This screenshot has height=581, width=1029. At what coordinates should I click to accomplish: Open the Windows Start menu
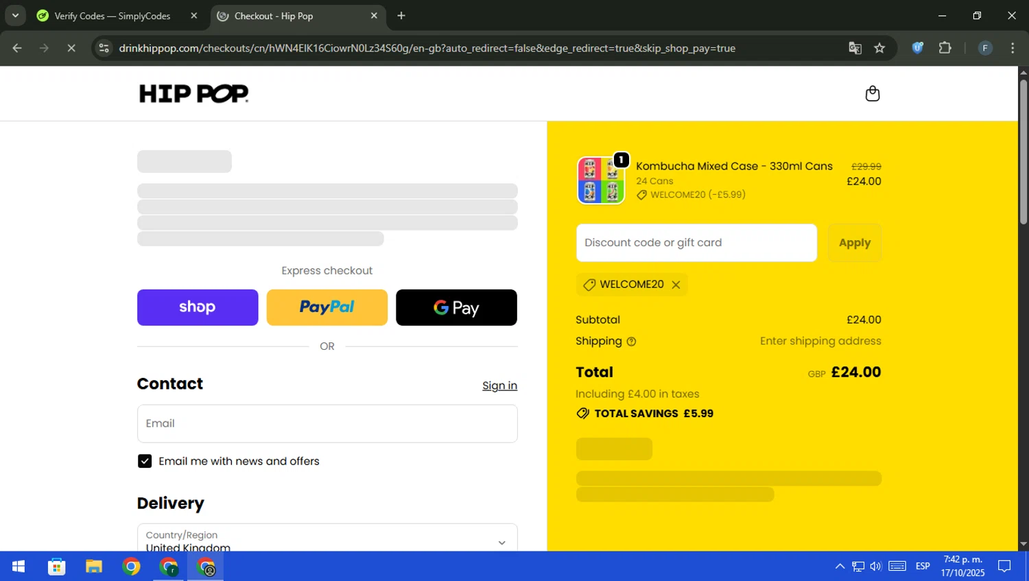point(19,567)
